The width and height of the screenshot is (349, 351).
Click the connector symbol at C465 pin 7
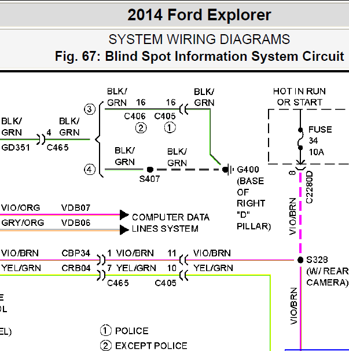coord(101,275)
